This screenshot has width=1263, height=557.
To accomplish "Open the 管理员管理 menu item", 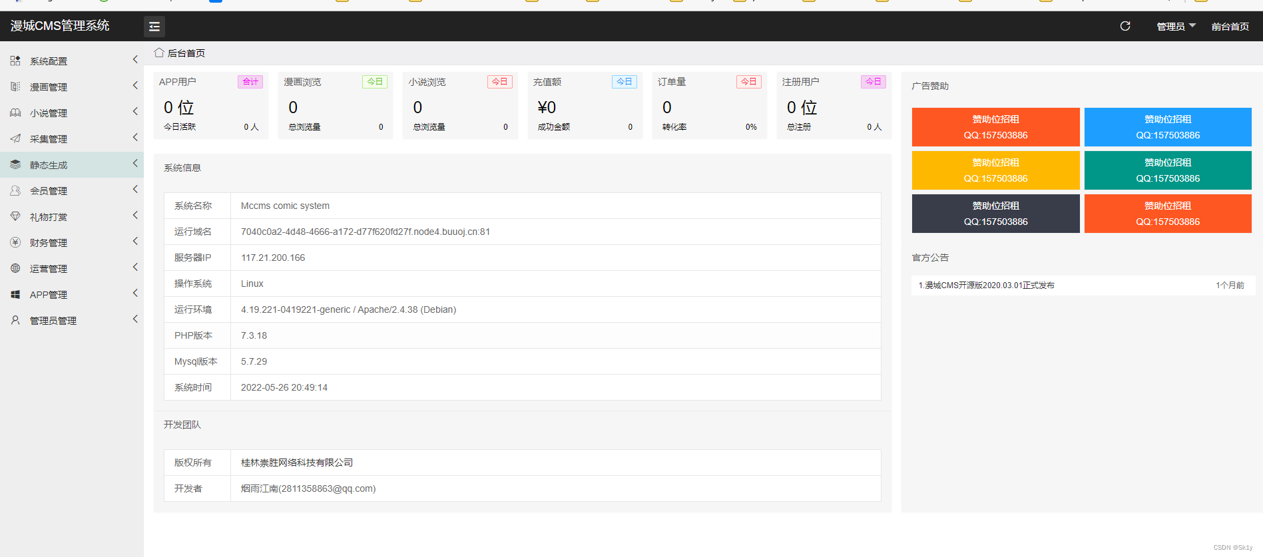I will pyautogui.click(x=72, y=320).
